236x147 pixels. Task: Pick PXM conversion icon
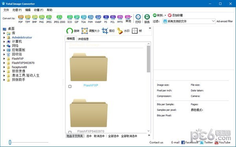90,19
